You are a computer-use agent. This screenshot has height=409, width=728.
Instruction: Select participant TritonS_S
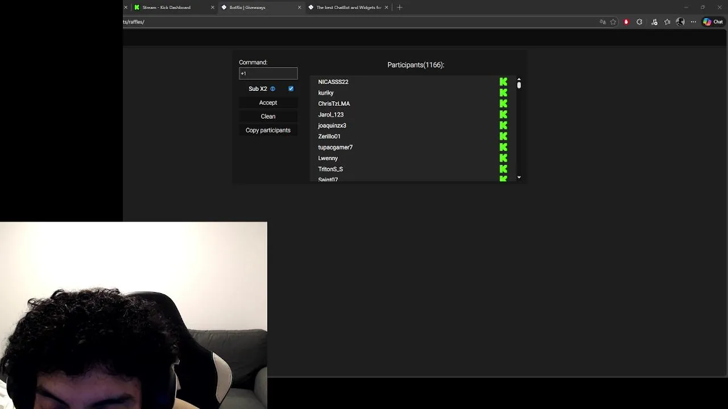click(x=330, y=169)
